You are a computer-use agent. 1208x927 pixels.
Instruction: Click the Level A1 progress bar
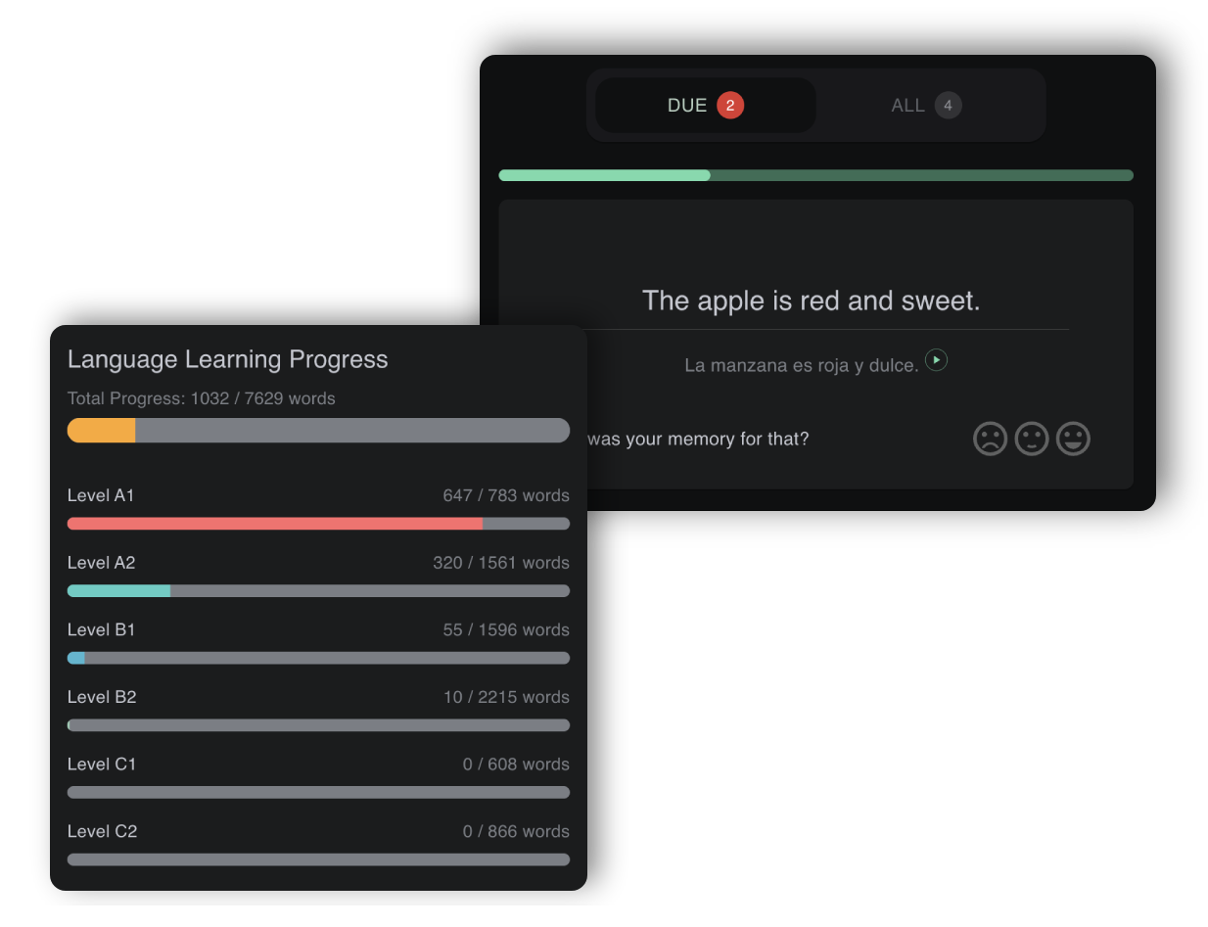[318, 524]
